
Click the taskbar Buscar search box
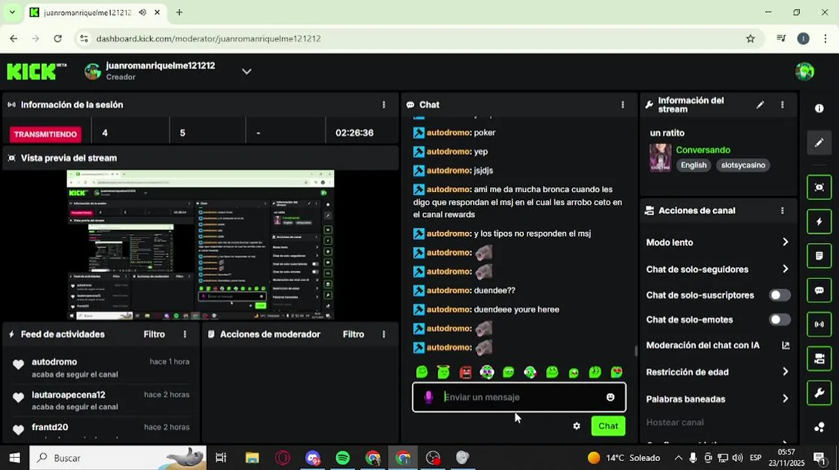point(118,458)
